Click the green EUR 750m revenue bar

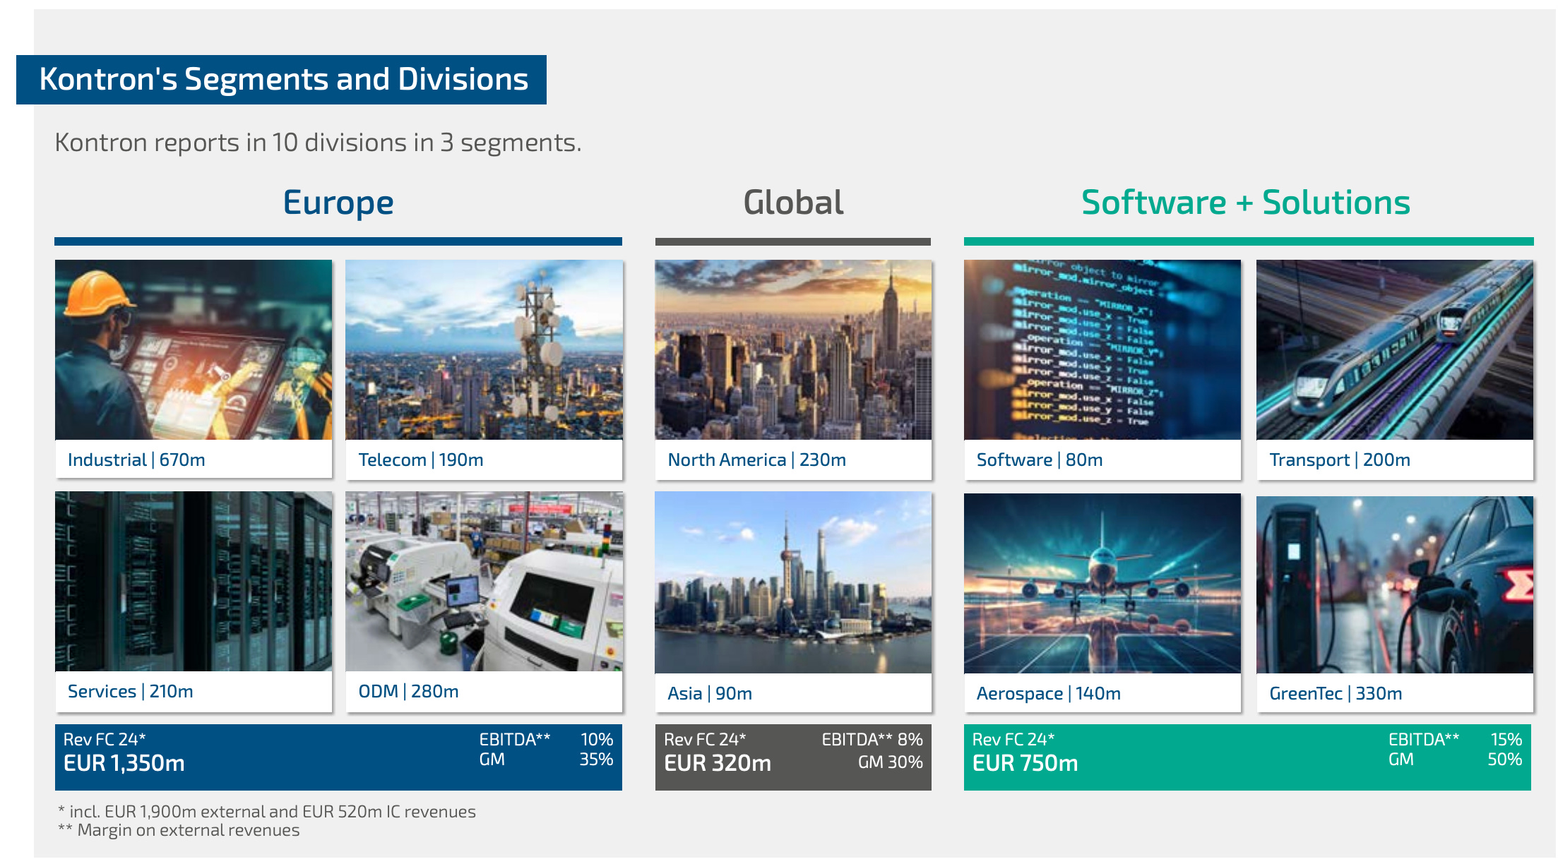pos(1247,757)
